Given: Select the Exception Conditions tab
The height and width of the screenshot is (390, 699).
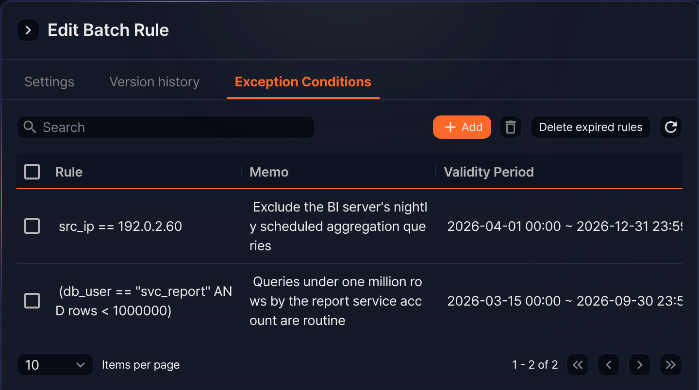Looking at the screenshot, I should coord(303,82).
